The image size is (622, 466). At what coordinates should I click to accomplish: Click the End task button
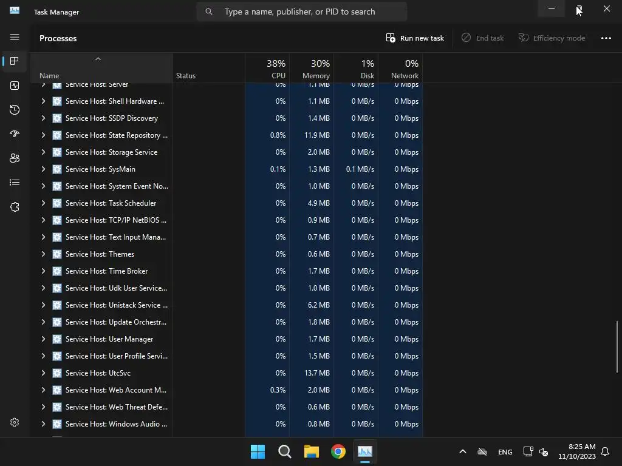[x=482, y=38]
